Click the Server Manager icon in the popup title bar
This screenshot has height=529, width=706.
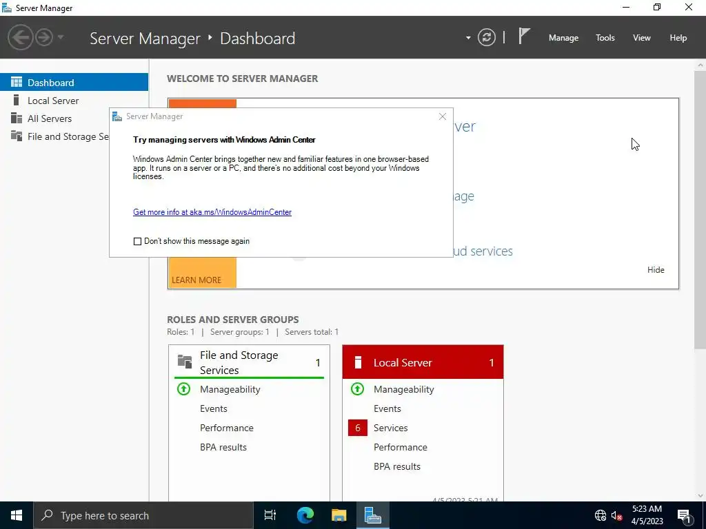pos(117,116)
